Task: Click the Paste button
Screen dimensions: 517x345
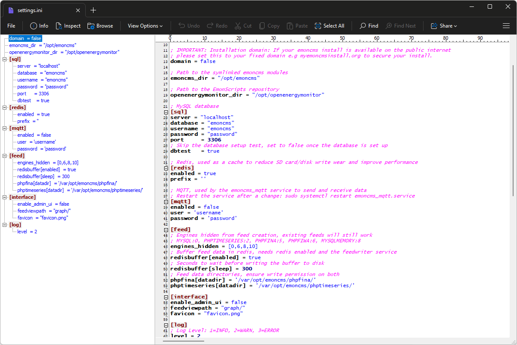Action: pyautogui.click(x=297, y=26)
